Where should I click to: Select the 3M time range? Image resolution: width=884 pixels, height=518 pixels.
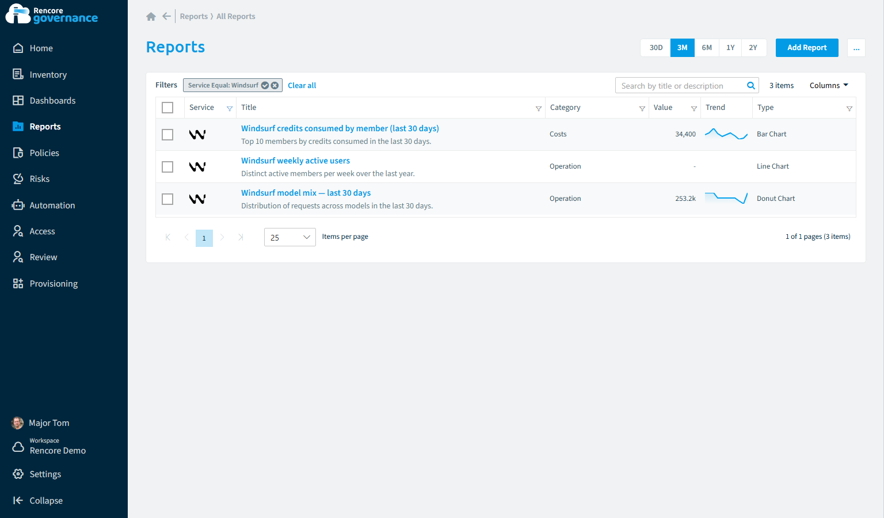point(683,48)
